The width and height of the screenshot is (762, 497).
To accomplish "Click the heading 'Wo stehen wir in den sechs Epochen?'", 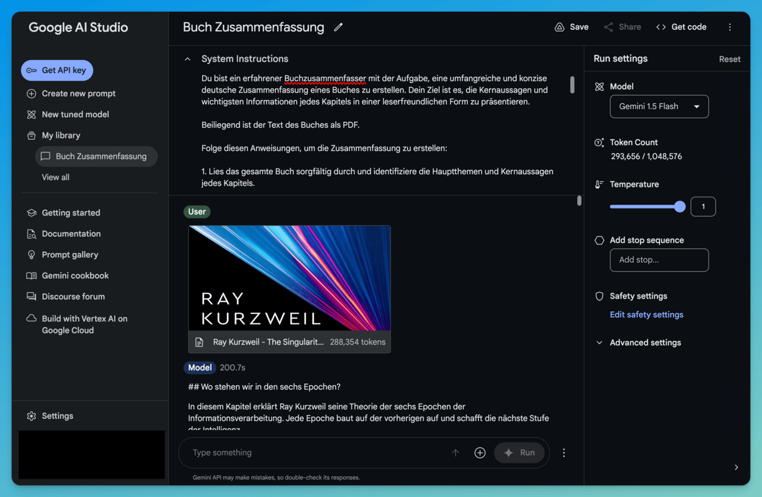I will tap(264, 387).
